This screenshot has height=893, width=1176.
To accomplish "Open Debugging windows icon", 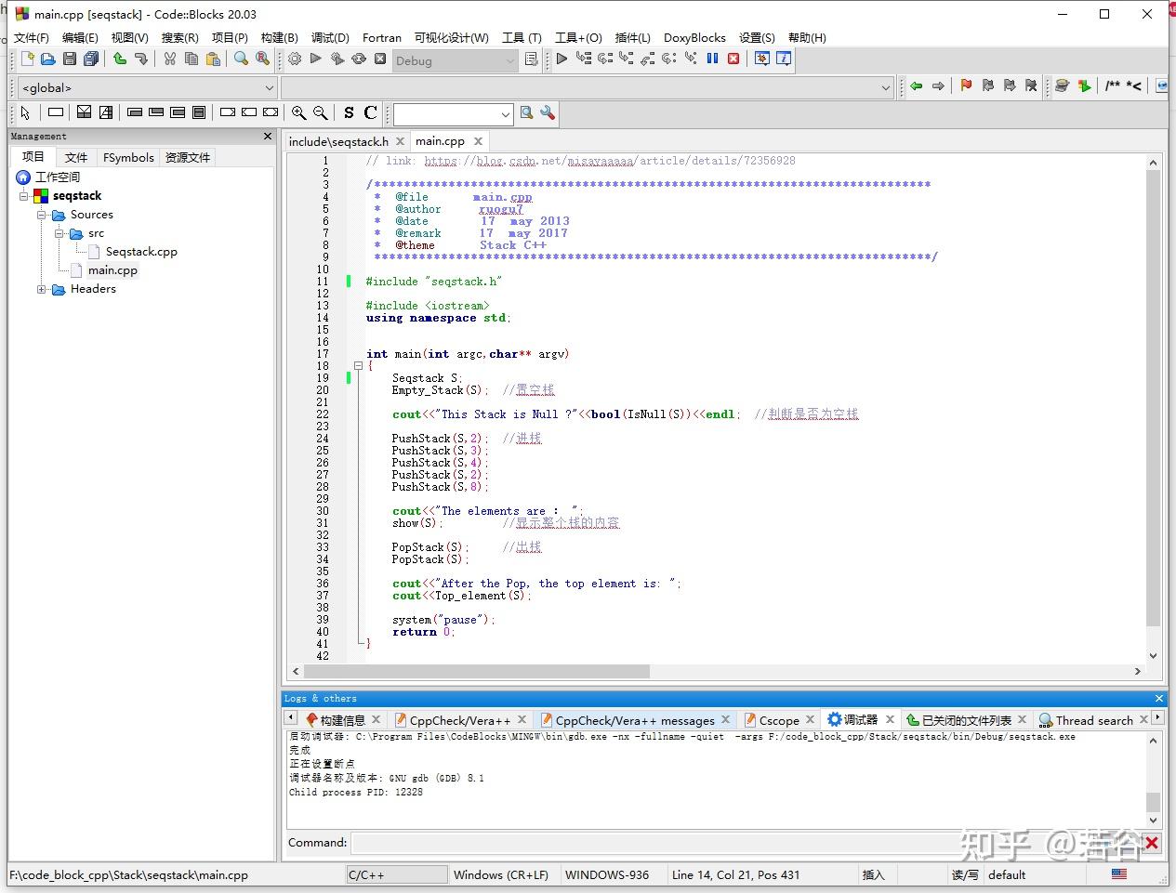I will coord(762,59).
